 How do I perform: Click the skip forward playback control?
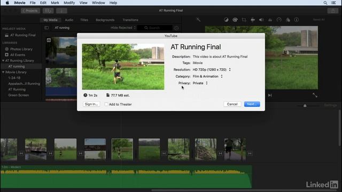270,95
